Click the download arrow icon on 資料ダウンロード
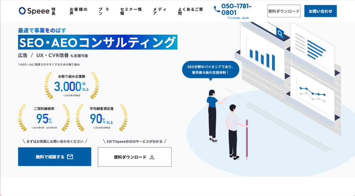The width and height of the screenshot is (355, 196). click(151, 157)
